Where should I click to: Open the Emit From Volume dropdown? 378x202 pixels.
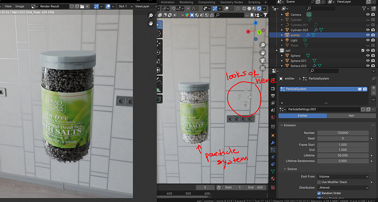coord(343,176)
